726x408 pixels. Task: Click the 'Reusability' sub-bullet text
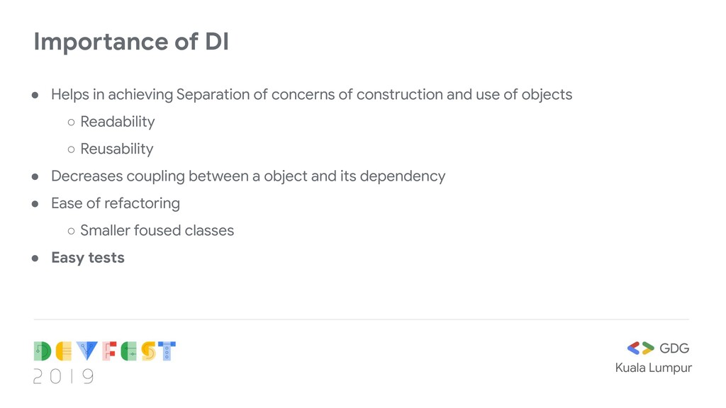pyautogui.click(x=117, y=149)
